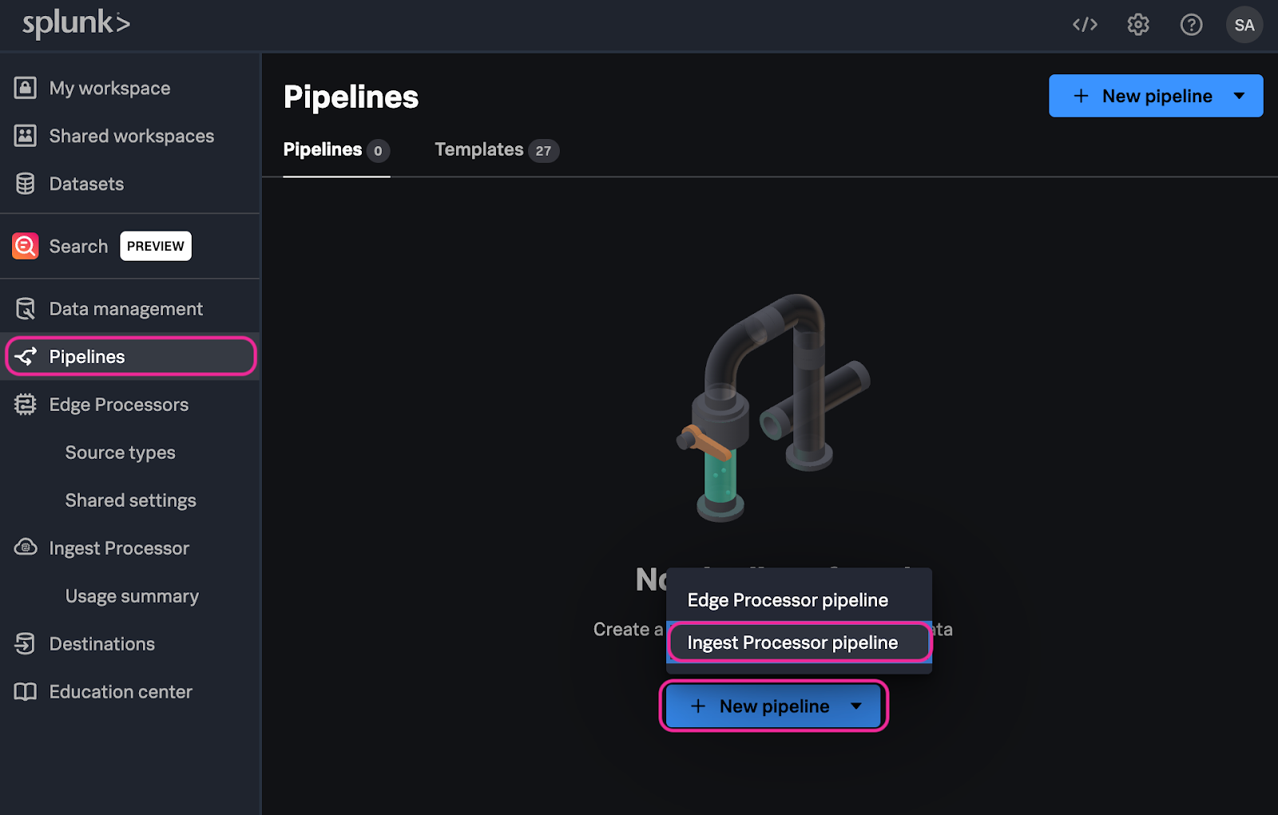Select the Ingest Processor cloud icon
Image resolution: width=1278 pixels, height=815 pixels.
click(x=25, y=548)
